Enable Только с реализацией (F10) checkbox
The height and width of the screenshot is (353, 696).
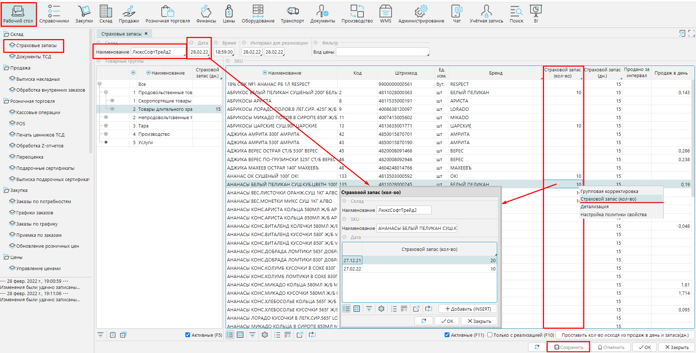pyautogui.click(x=490, y=335)
